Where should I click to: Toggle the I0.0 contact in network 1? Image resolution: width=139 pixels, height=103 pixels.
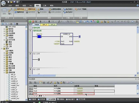point(39,37)
